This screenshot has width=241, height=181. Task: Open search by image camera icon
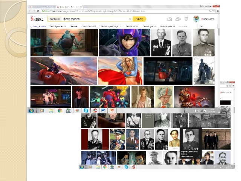169,19
